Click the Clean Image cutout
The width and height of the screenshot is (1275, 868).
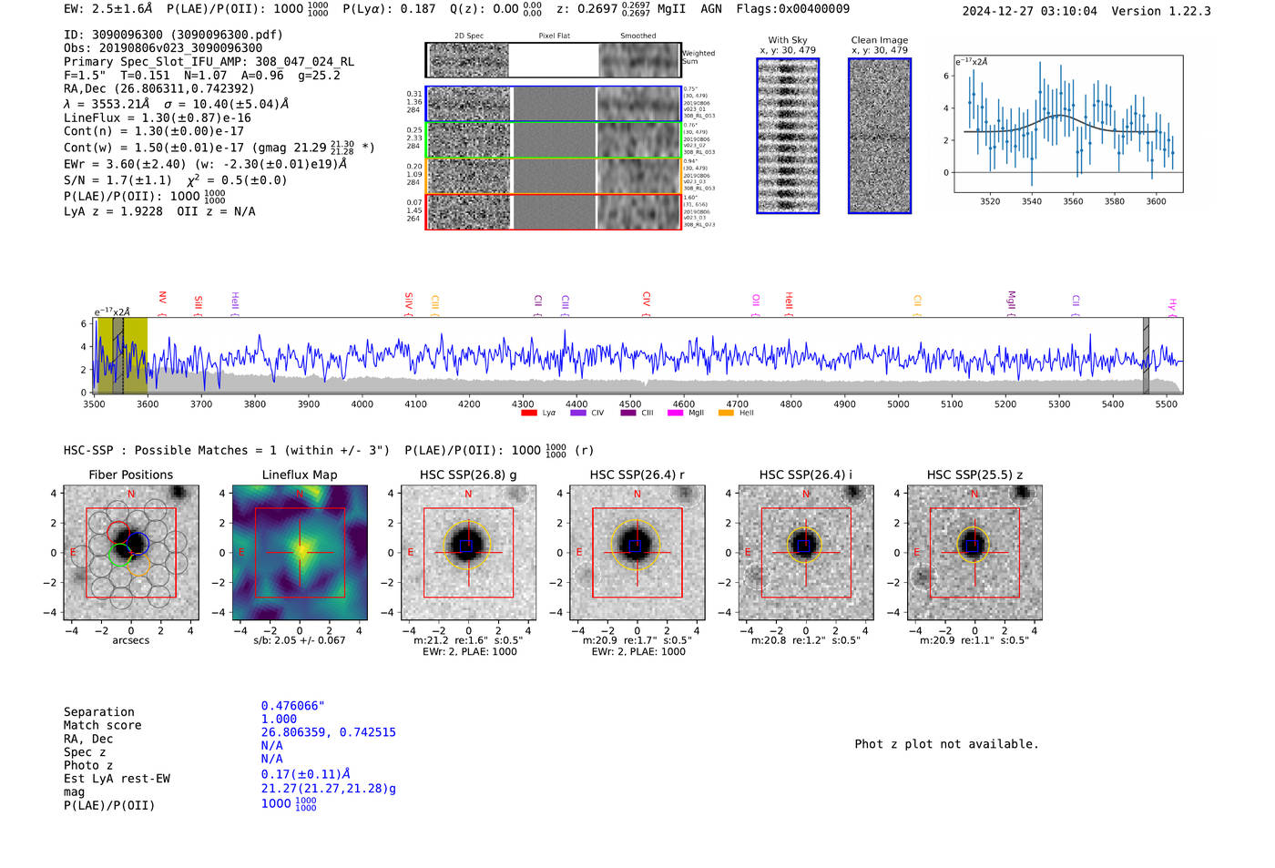[880, 136]
